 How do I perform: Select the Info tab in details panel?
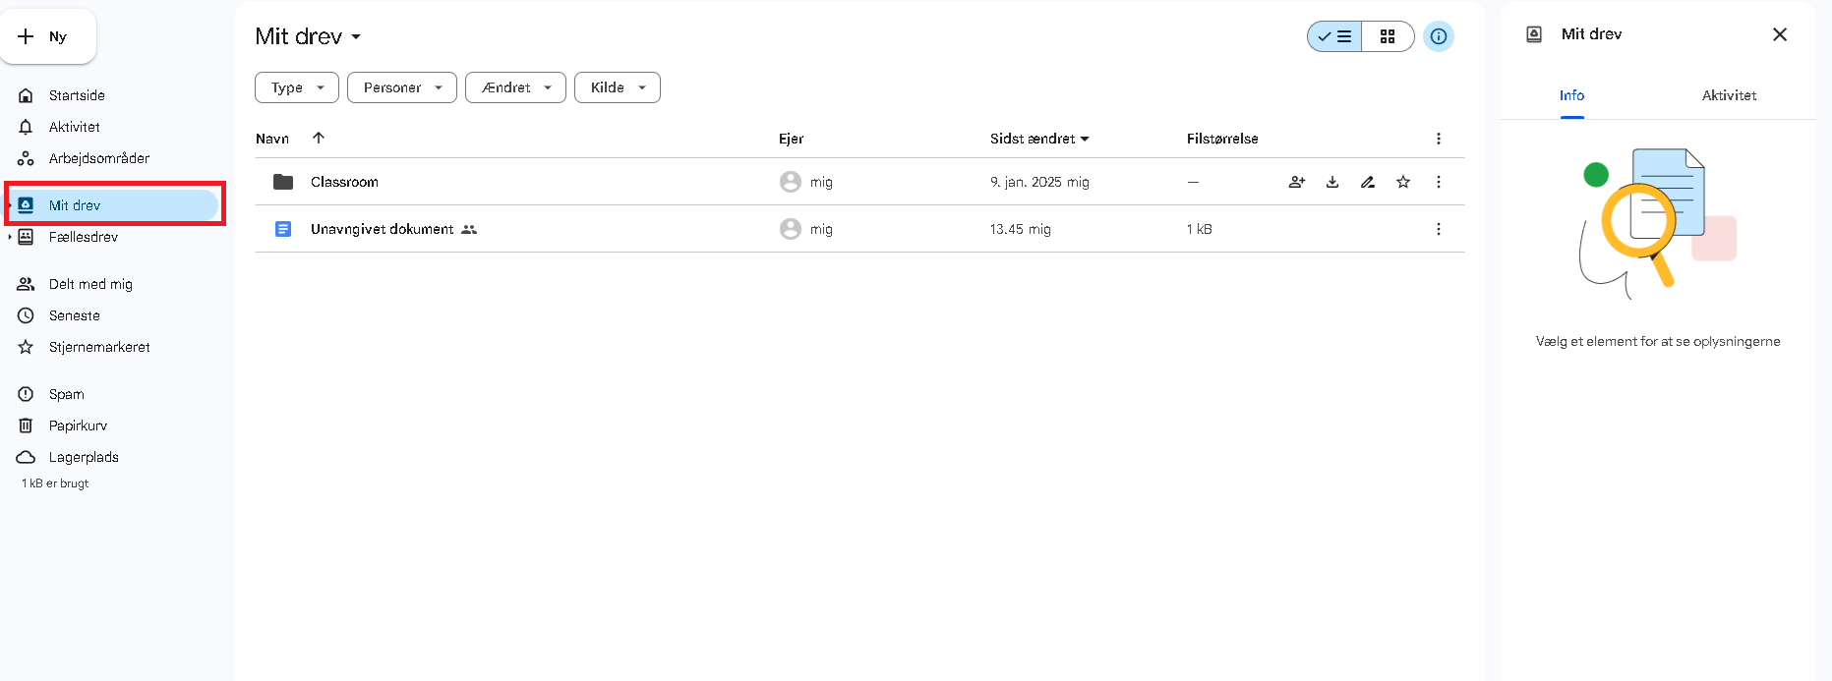[x=1571, y=95]
